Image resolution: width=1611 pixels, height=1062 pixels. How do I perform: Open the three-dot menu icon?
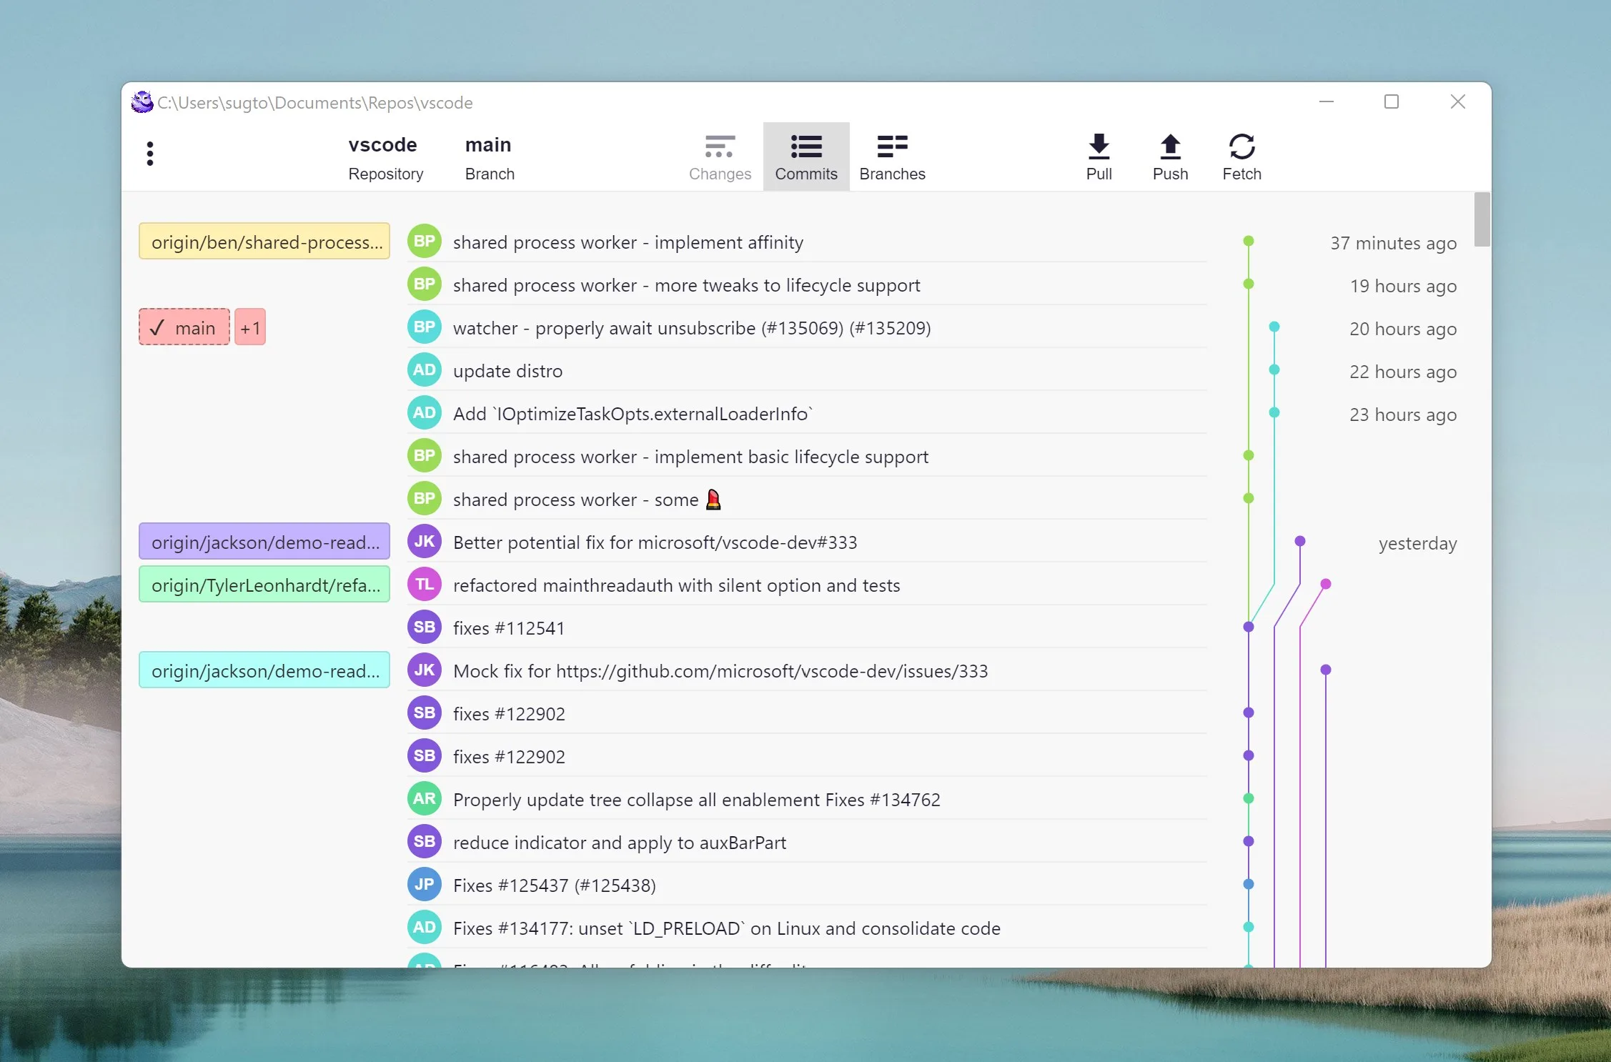tap(149, 154)
